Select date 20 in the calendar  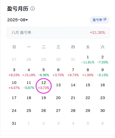58,98
